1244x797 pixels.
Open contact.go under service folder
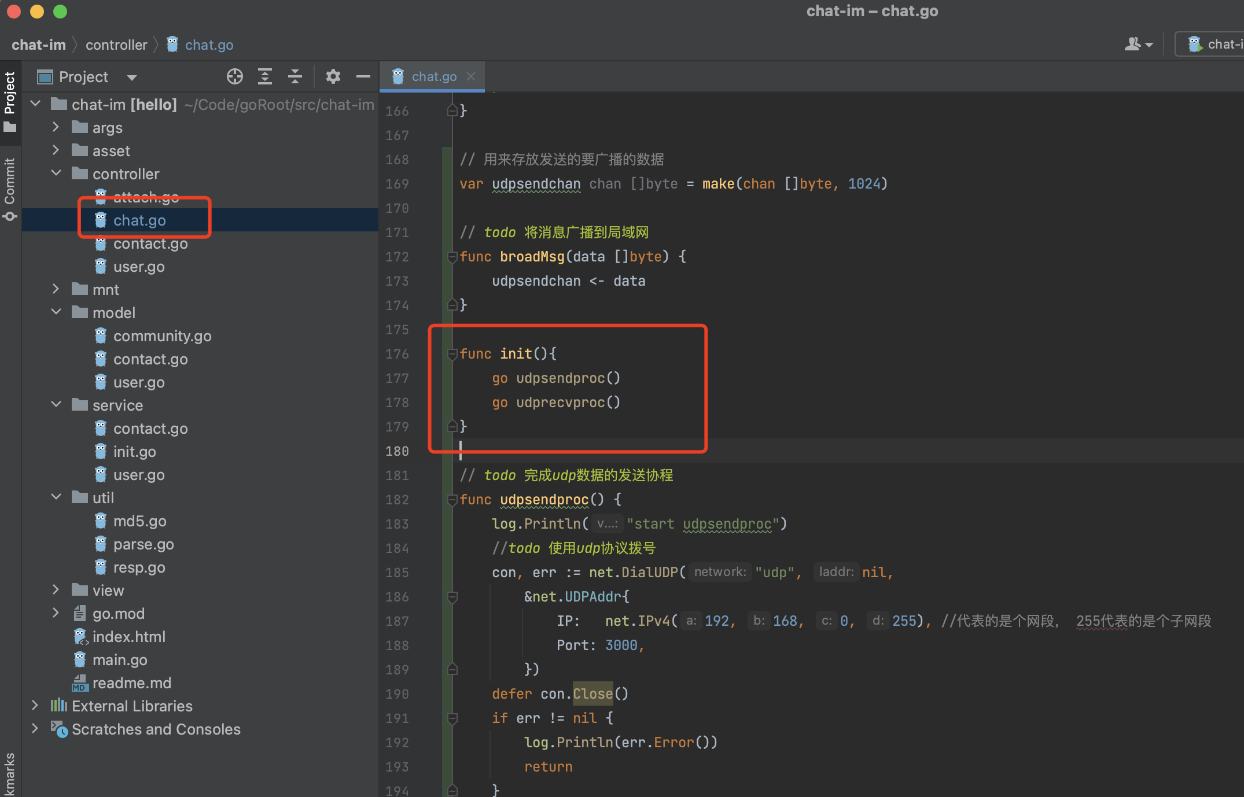point(150,429)
